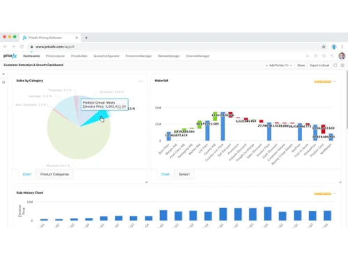Click the Sausage 11.4 % pie label
348x261 pixels.
[x=40, y=96]
